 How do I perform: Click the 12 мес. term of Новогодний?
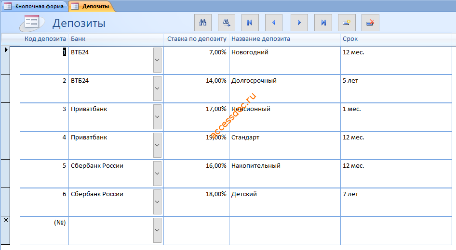[396, 60]
